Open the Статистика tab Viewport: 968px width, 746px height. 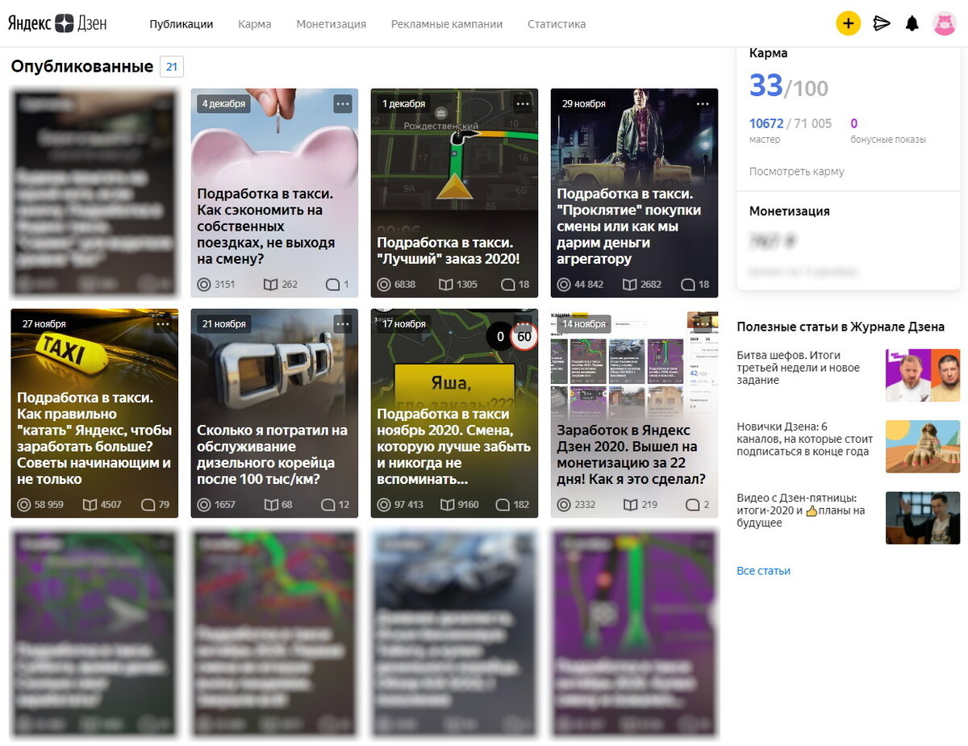tap(557, 24)
